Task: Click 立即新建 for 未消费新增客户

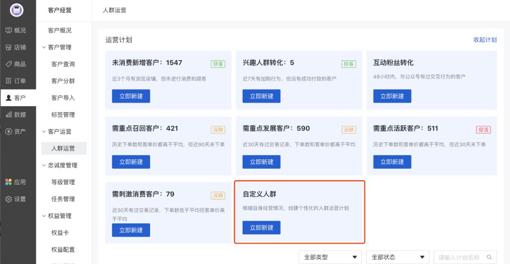Action: point(131,96)
